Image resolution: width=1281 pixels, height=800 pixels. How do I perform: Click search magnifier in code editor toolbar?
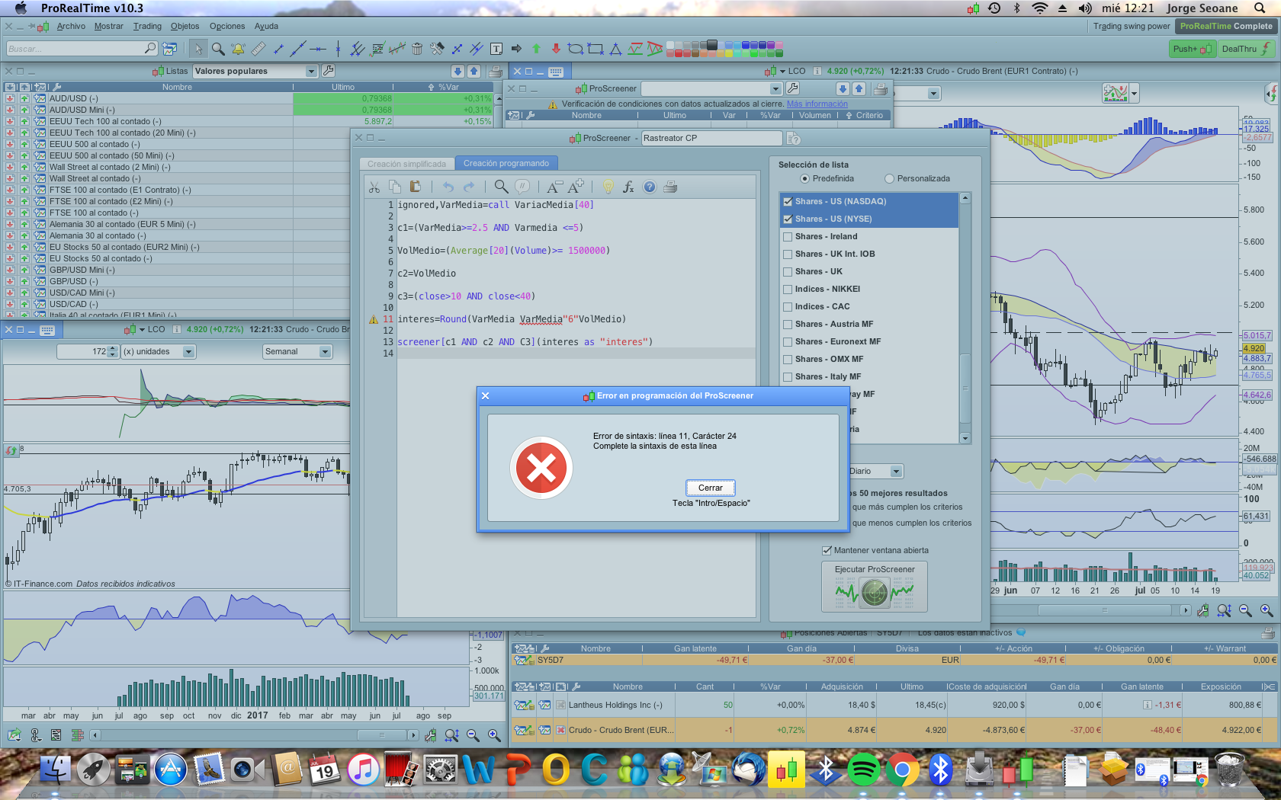tap(501, 187)
